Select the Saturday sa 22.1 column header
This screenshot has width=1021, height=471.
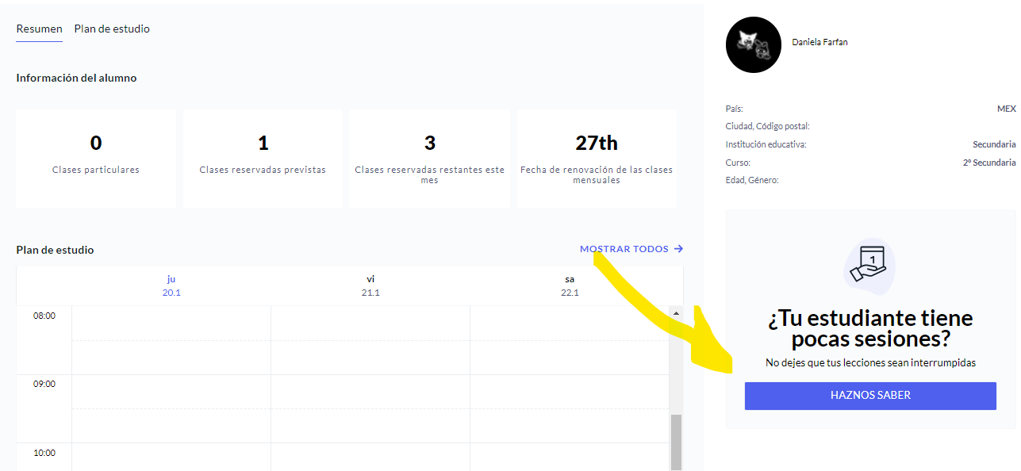(x=570, y=285)
